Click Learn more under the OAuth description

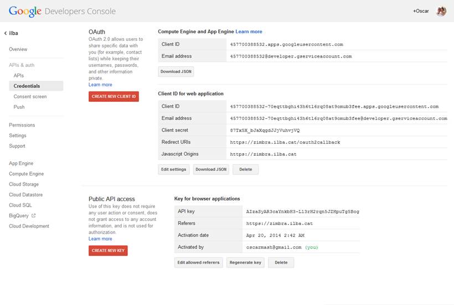tap(100, 85)
